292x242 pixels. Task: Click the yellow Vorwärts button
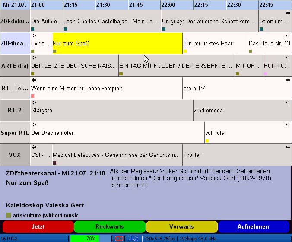[181, 226]
